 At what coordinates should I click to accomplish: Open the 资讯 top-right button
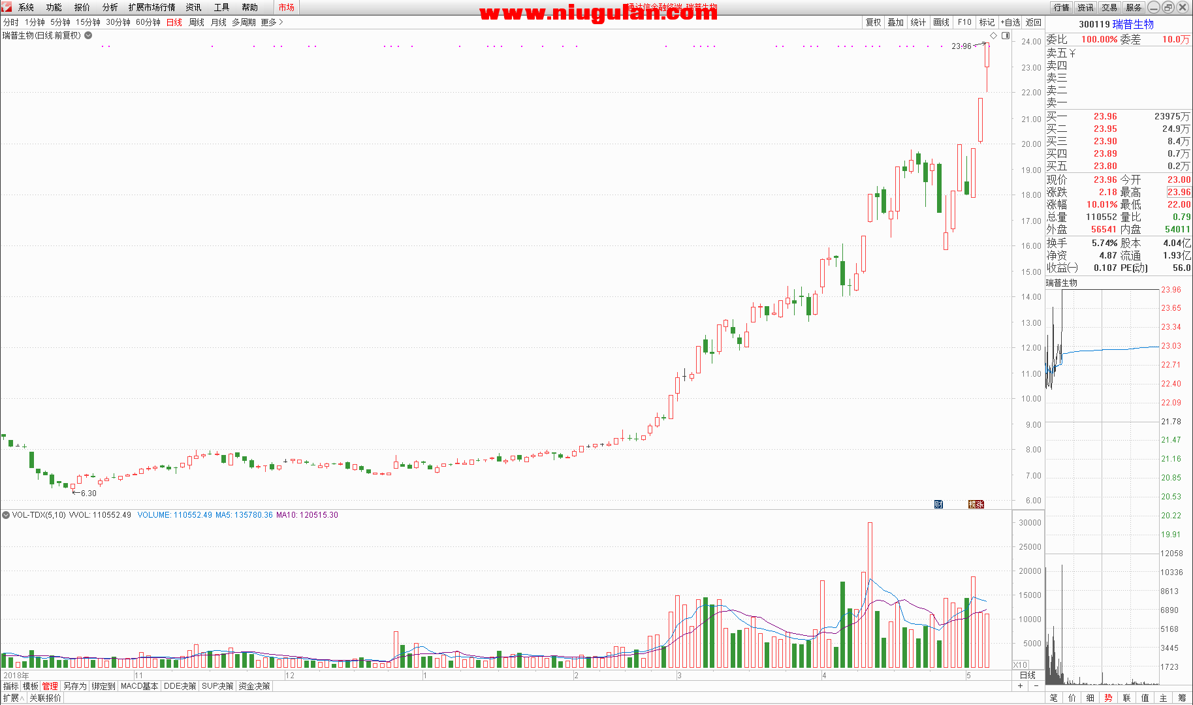(x=1086, y=7)
